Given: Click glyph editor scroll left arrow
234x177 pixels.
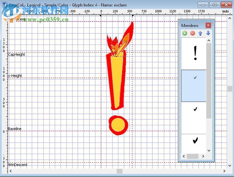Looking at the screenshot, I should pyautogui.click(x=11, y=171).
